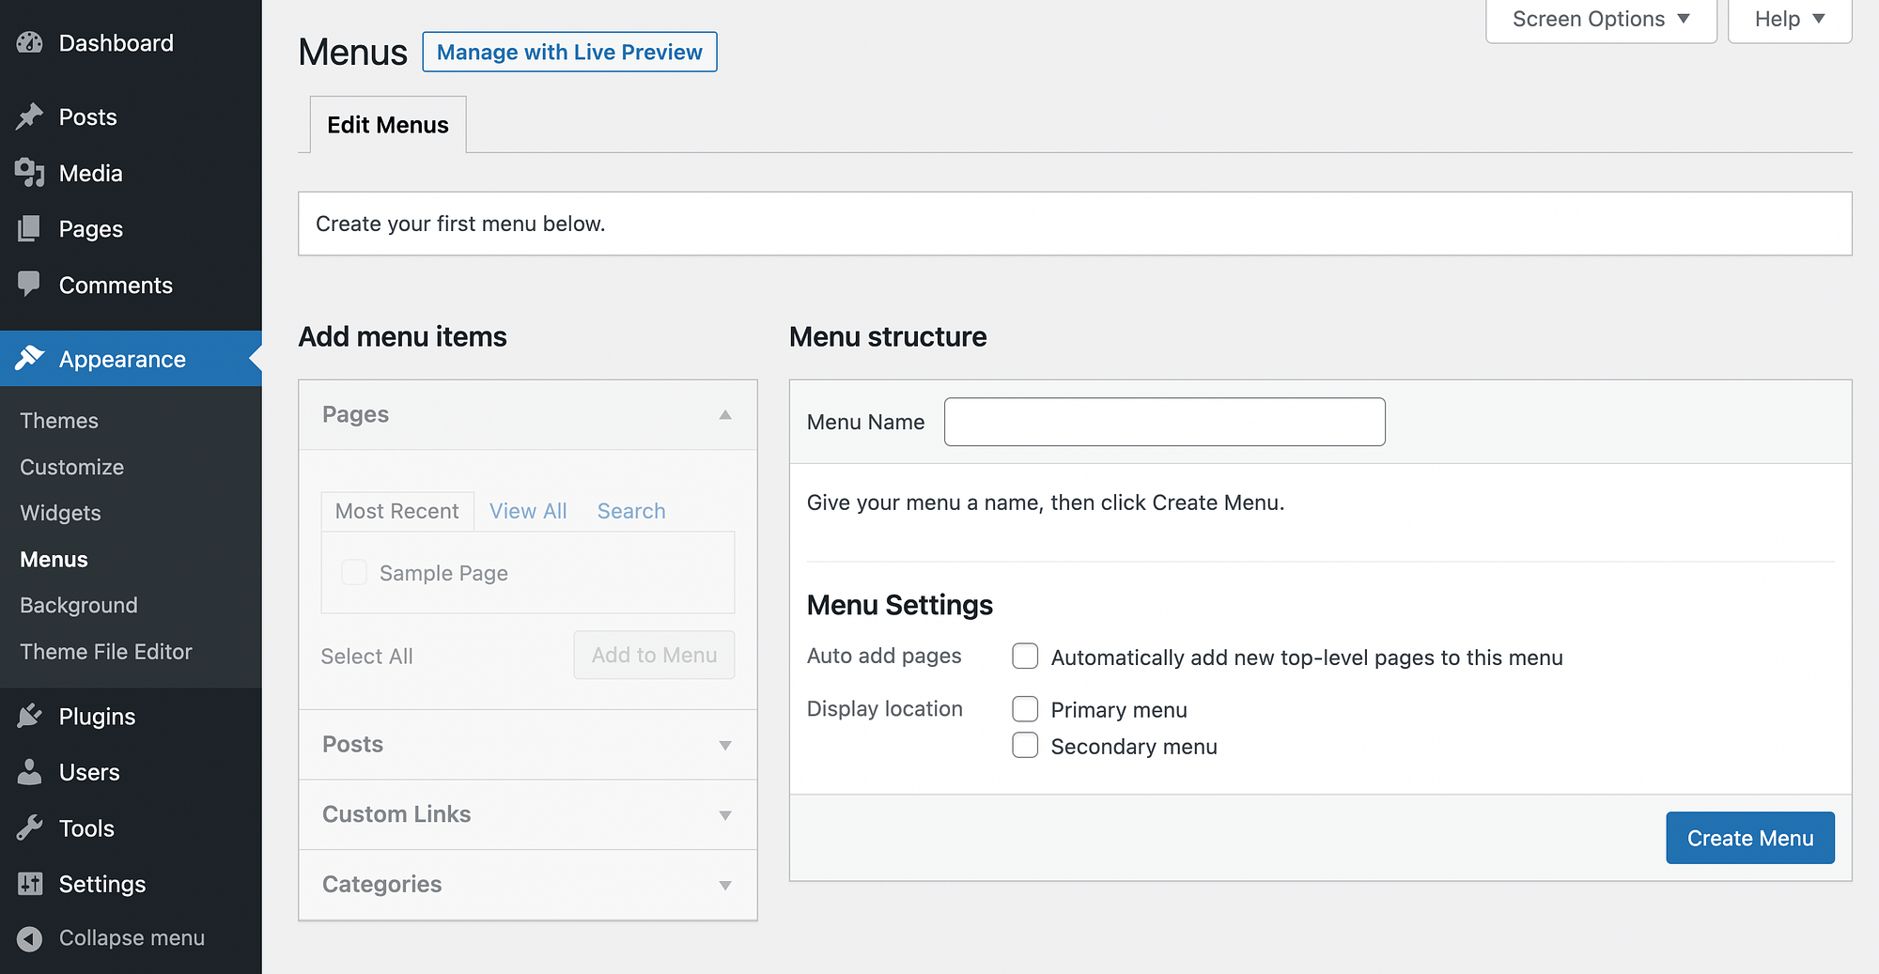Click the Appearance paintbrush icon
The image size is (1879, 974).
(30, 358)
